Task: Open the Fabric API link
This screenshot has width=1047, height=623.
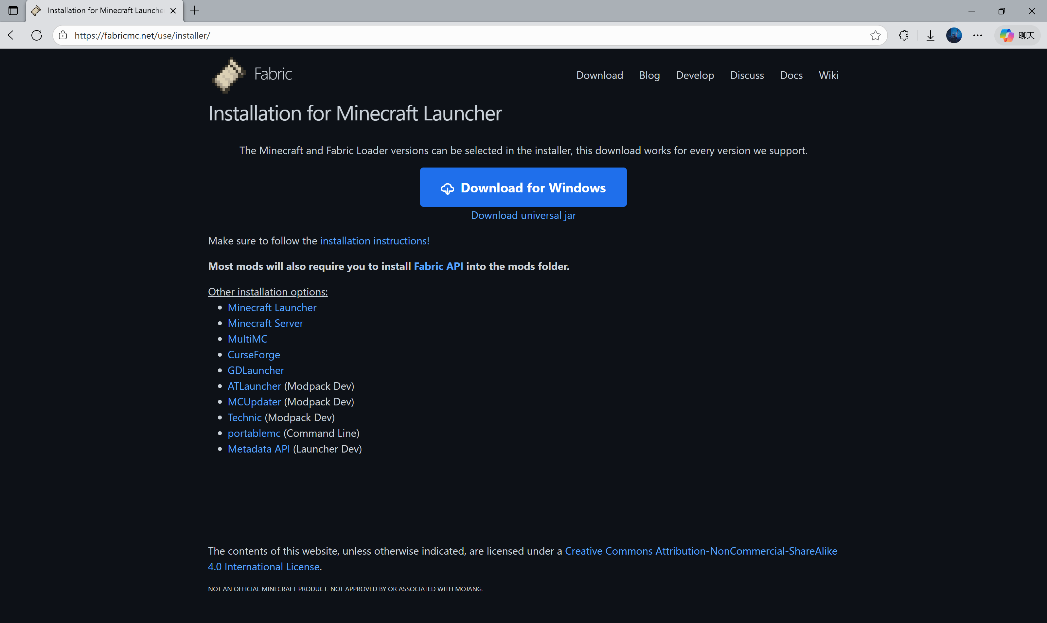Action: coord(438,266)
